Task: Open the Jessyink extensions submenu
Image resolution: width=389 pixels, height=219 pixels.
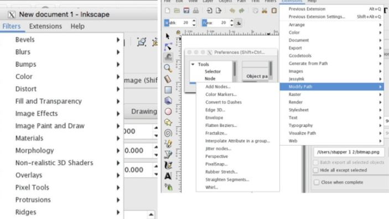Action: coord(331,79)
